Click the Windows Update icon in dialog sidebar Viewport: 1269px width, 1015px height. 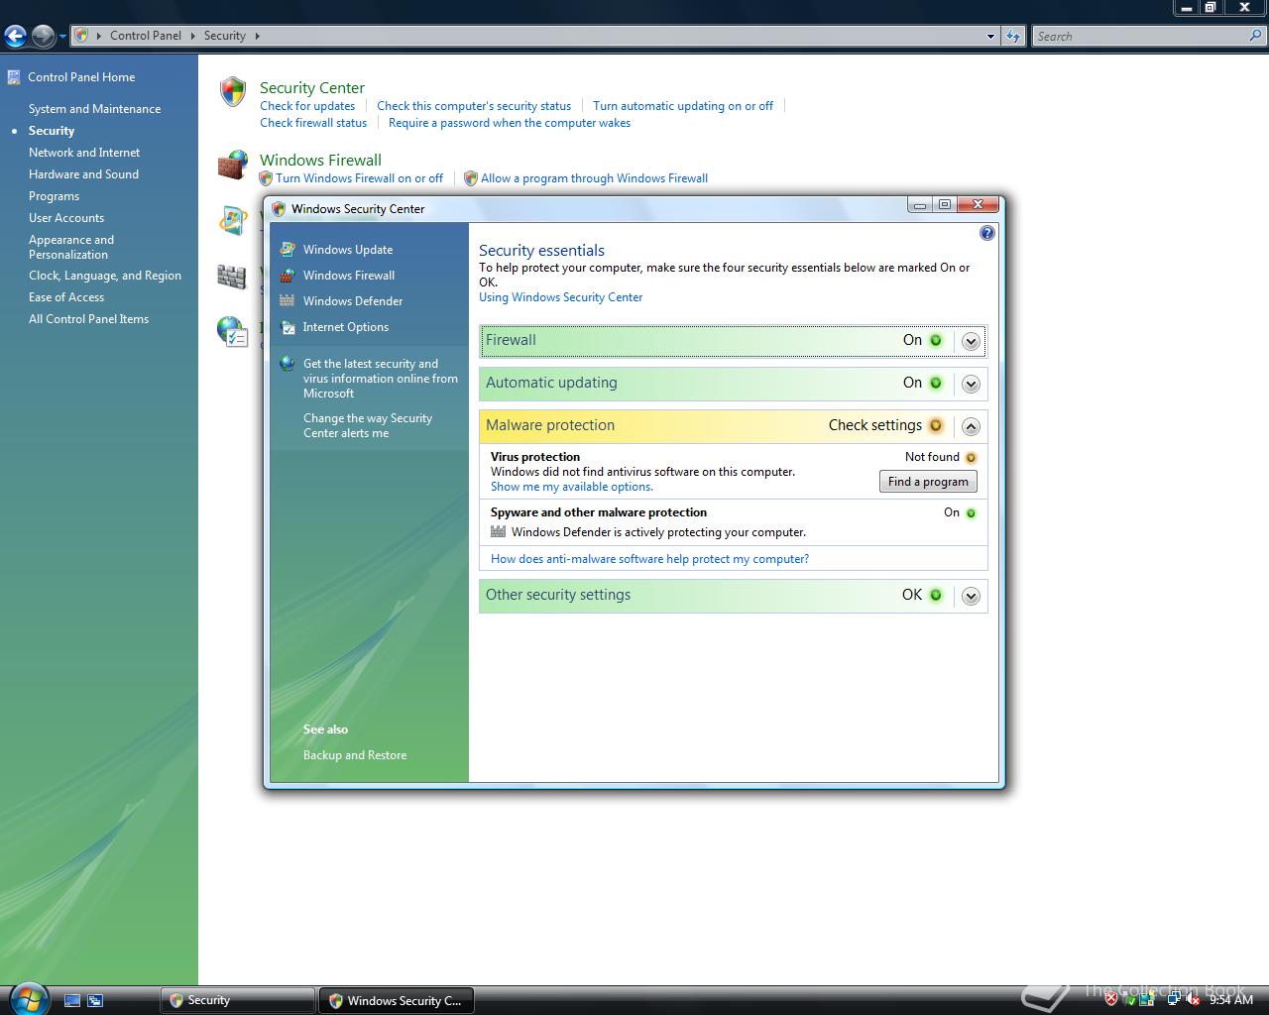[288, 250]
